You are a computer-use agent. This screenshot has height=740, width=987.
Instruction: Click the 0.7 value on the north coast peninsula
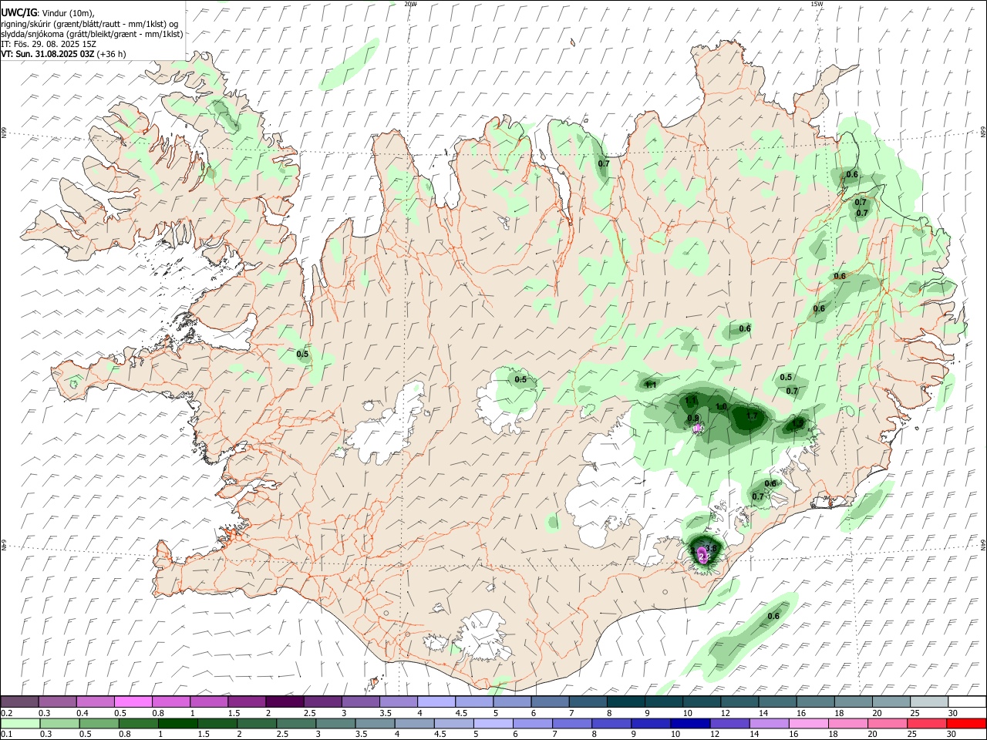pyautogui.click(x=604, y=163)
